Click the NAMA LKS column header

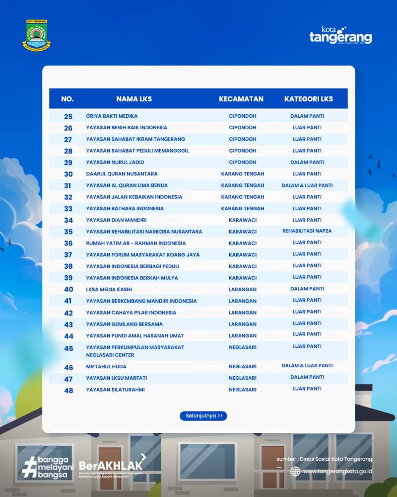click(x=134, y=99)
